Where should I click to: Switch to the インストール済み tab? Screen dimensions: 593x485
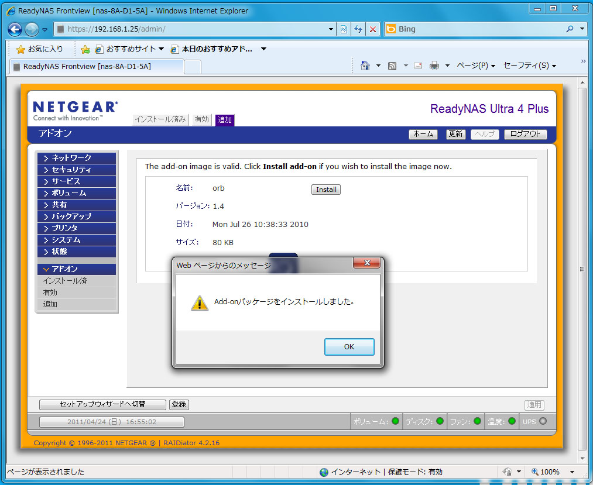(x=160, y=119)
